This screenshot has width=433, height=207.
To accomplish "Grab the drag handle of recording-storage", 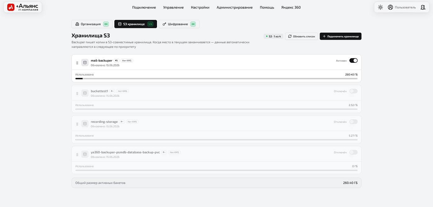I will pos(77,124).
